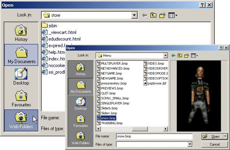Select the VIDEOMODE file
Viewport: 230px width, 150px height.
pos(156,74)
